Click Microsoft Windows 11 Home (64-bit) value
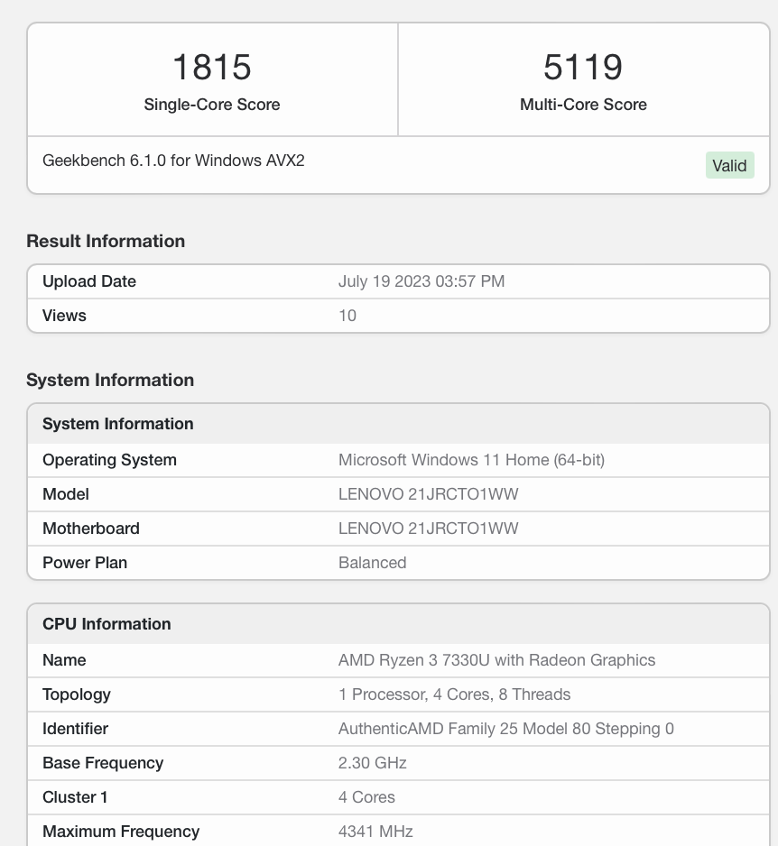The width and height of the screenshot is (778, 846). tap(471, 460)
